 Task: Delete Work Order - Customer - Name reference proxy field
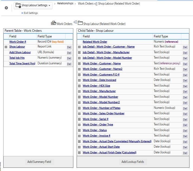(185, 64)
